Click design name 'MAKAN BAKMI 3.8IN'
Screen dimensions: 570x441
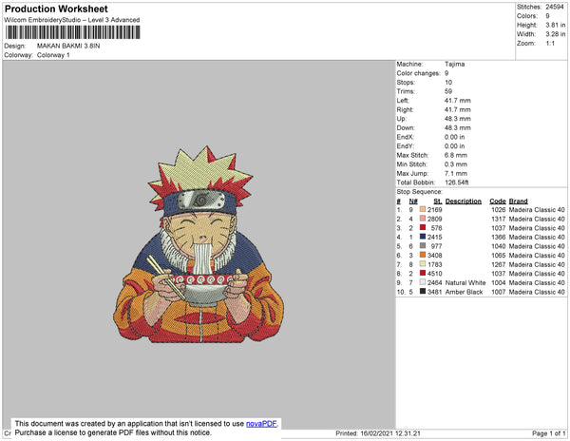click(68, 47)
